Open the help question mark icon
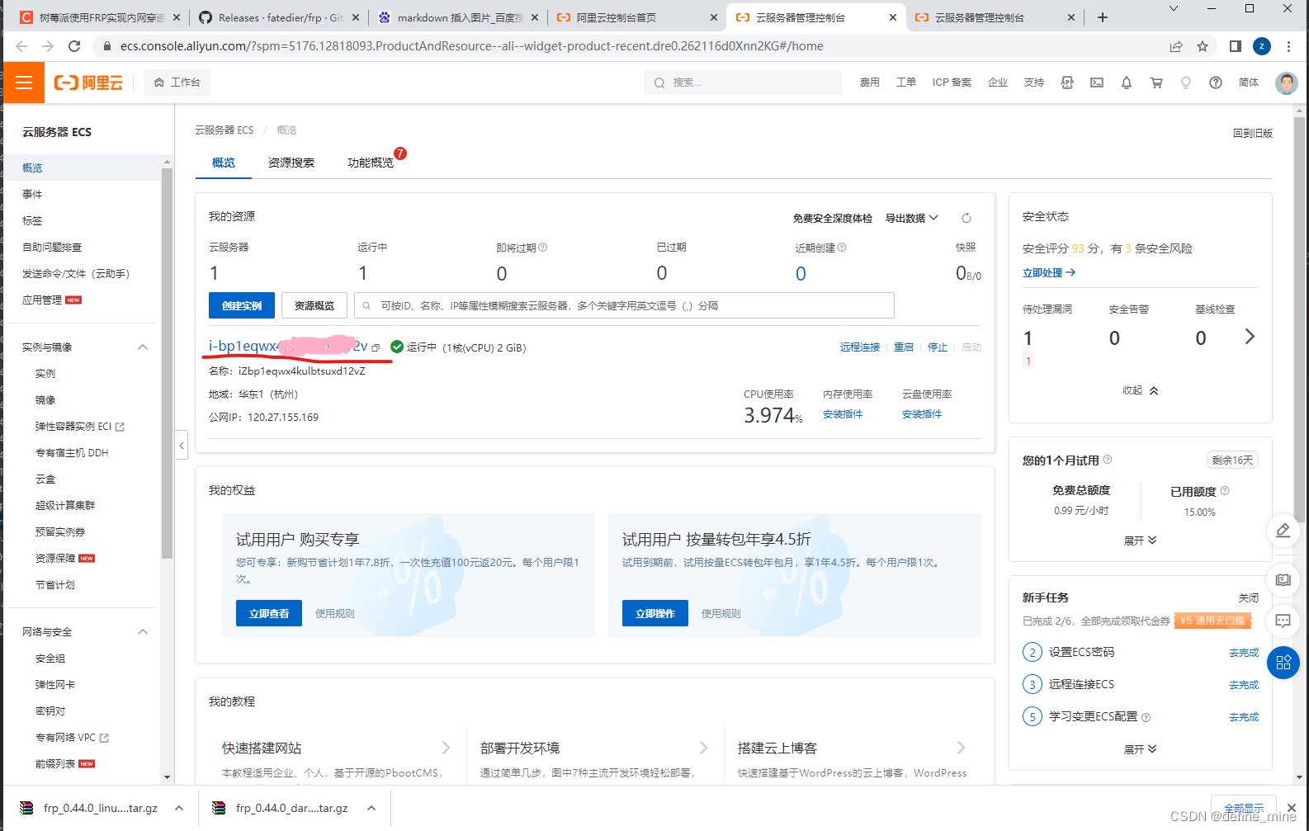1309x831 pixels. coord(1216,83)
